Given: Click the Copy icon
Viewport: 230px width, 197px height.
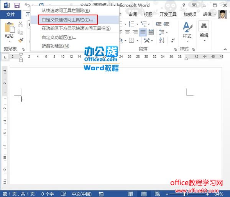Looking at the screenshot, I should [20, 32].
